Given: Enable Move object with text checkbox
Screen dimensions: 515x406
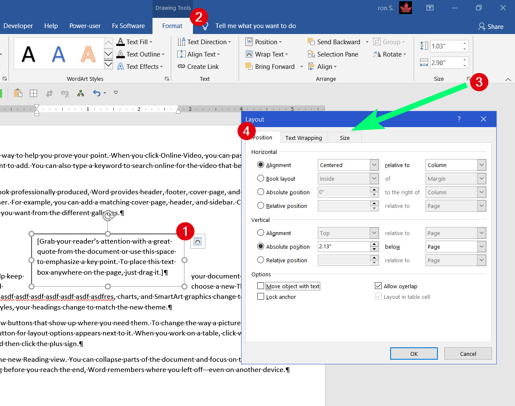Looking at the screenshot, I should pyautogui.click(x=261, y=286).
